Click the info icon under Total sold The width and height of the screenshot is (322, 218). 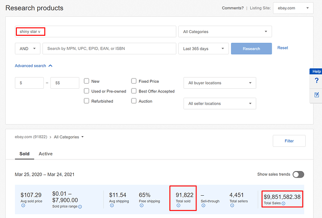point(178,205)
